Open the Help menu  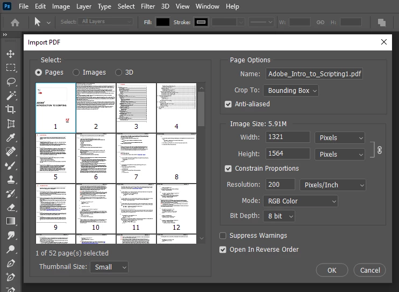click(232, 6)
